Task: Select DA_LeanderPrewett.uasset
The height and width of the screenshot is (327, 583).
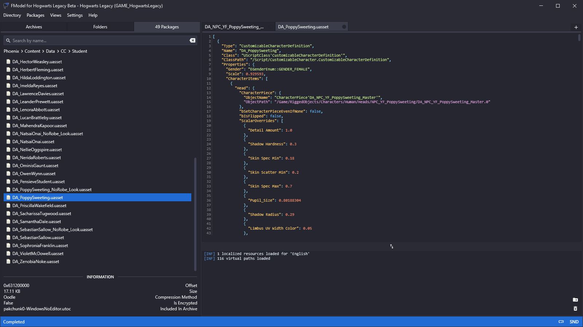Action: (x=97, y=102)
